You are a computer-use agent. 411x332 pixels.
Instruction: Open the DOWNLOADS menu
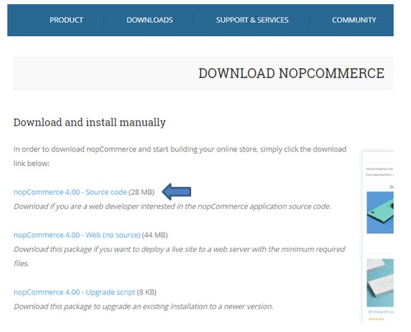point(150,20)
